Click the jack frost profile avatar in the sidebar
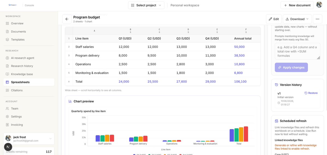 tap(8, 138)
